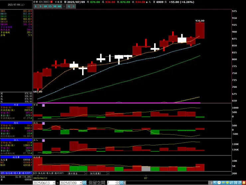The width and height of the screenshot is (246, 185).
Task: Click the 保留空間 number field
Action: pyautogui.click(x=111, y=183)
